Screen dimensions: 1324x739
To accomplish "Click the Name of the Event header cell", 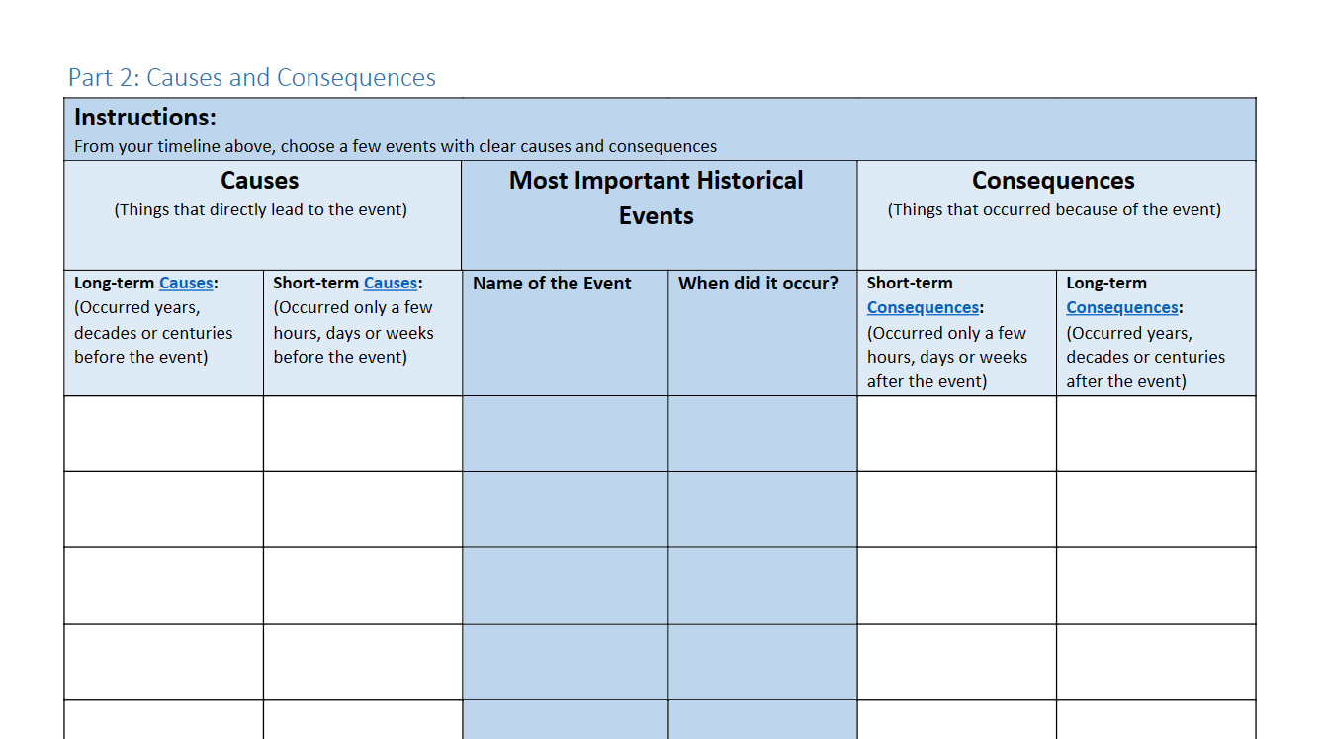I will point(551,283).
